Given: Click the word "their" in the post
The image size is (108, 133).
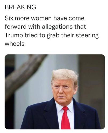Looking at the screenshot, I should pyautogui.click(x=68, y=35).
